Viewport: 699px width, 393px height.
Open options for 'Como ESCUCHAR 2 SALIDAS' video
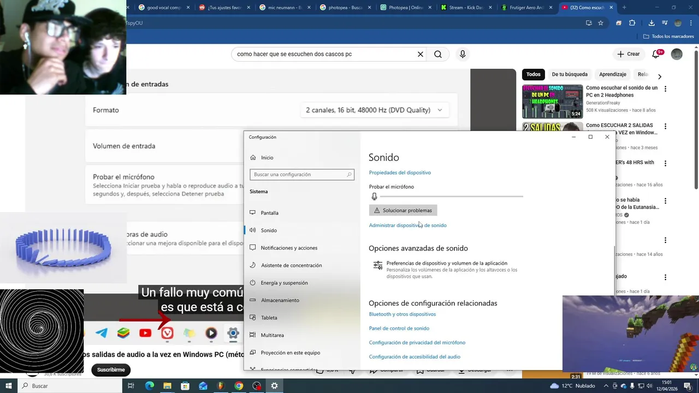[x=665, y=126]
